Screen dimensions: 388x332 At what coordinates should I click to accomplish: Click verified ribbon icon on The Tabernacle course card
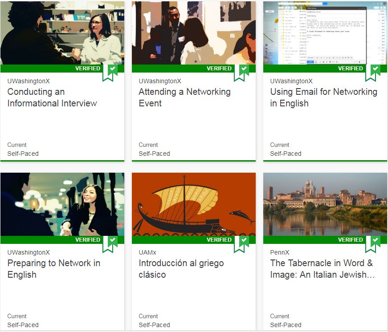pyautogui.click(x=373, y=243)
